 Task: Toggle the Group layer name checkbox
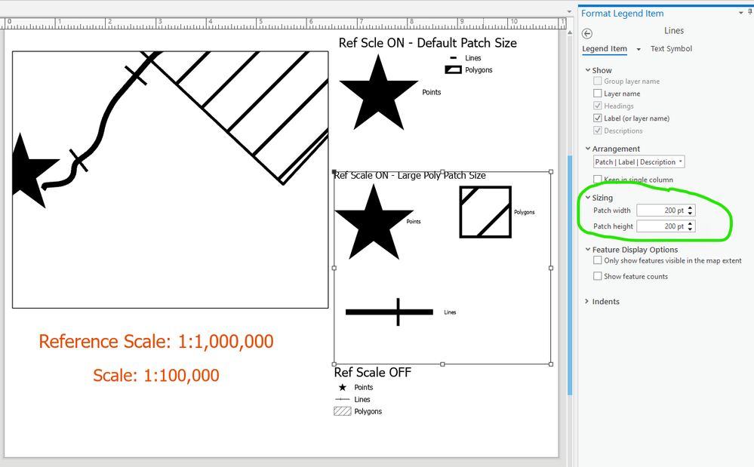pyautogui.click(x=597, y=81)
